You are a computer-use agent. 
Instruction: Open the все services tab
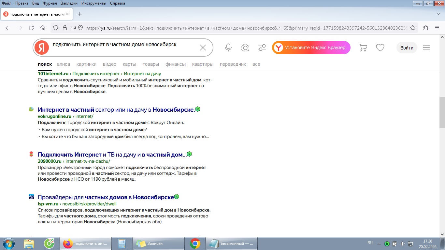tap(256, 64)
